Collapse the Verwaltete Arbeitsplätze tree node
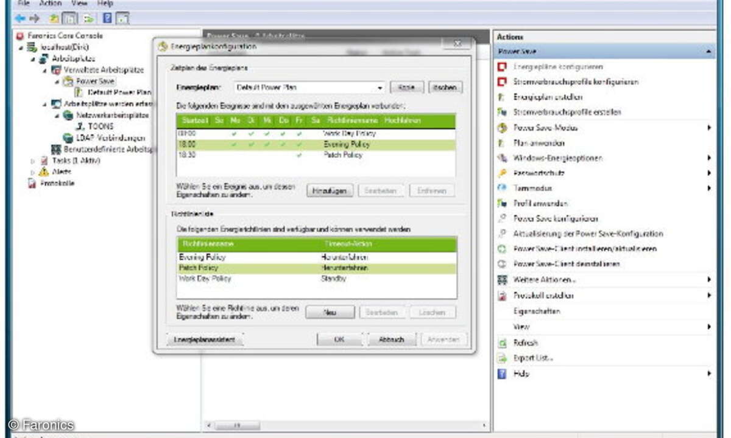Image resolution: width=731 pixels, height=438 pixels. coord(44,70)
